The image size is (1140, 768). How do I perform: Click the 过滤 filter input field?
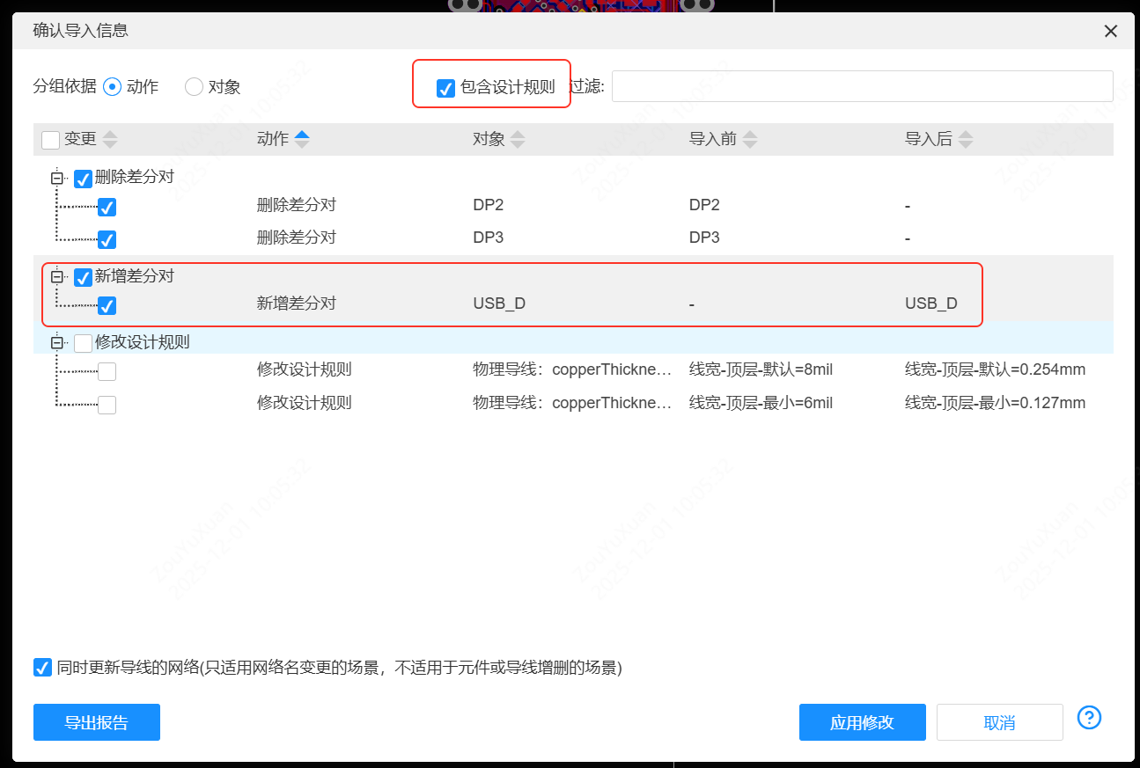(862, 86)
